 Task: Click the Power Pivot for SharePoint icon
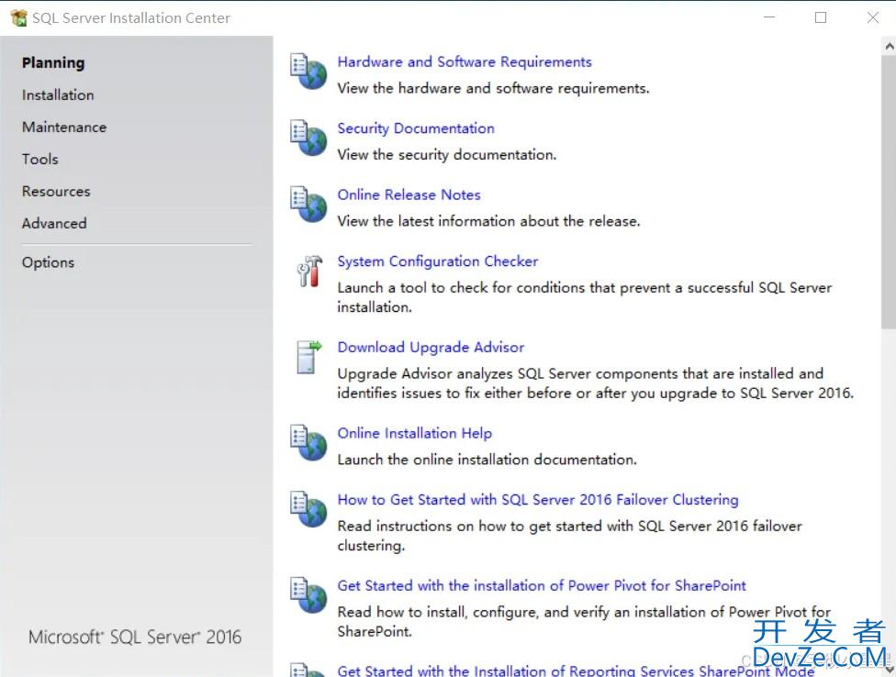308,594
